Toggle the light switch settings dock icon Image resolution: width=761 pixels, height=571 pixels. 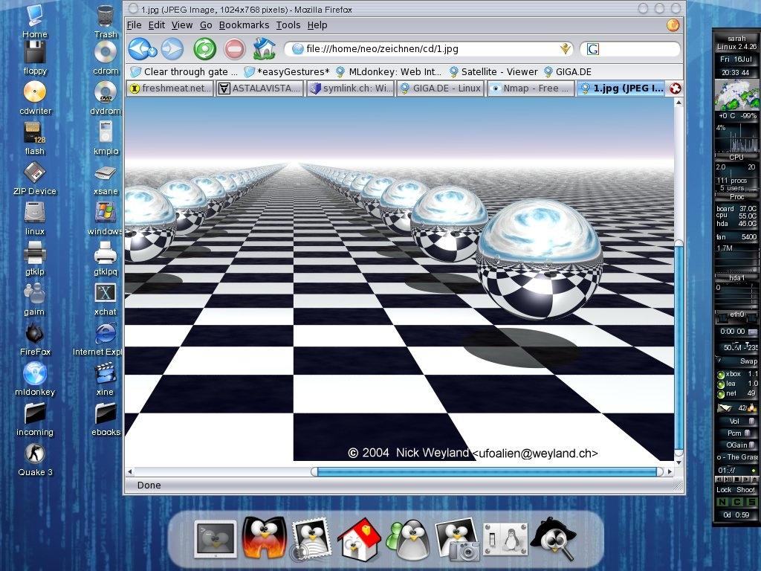coord(505,538)
